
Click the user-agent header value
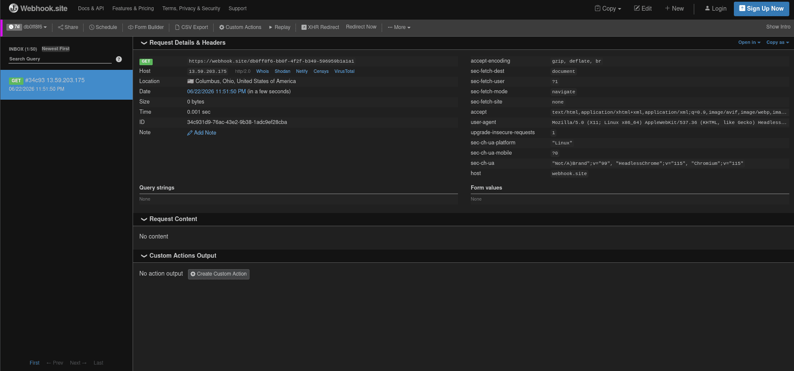[x=669, y=123]
